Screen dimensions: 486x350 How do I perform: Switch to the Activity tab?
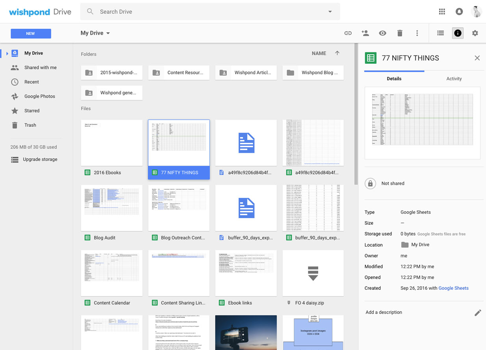click(454, 79)
